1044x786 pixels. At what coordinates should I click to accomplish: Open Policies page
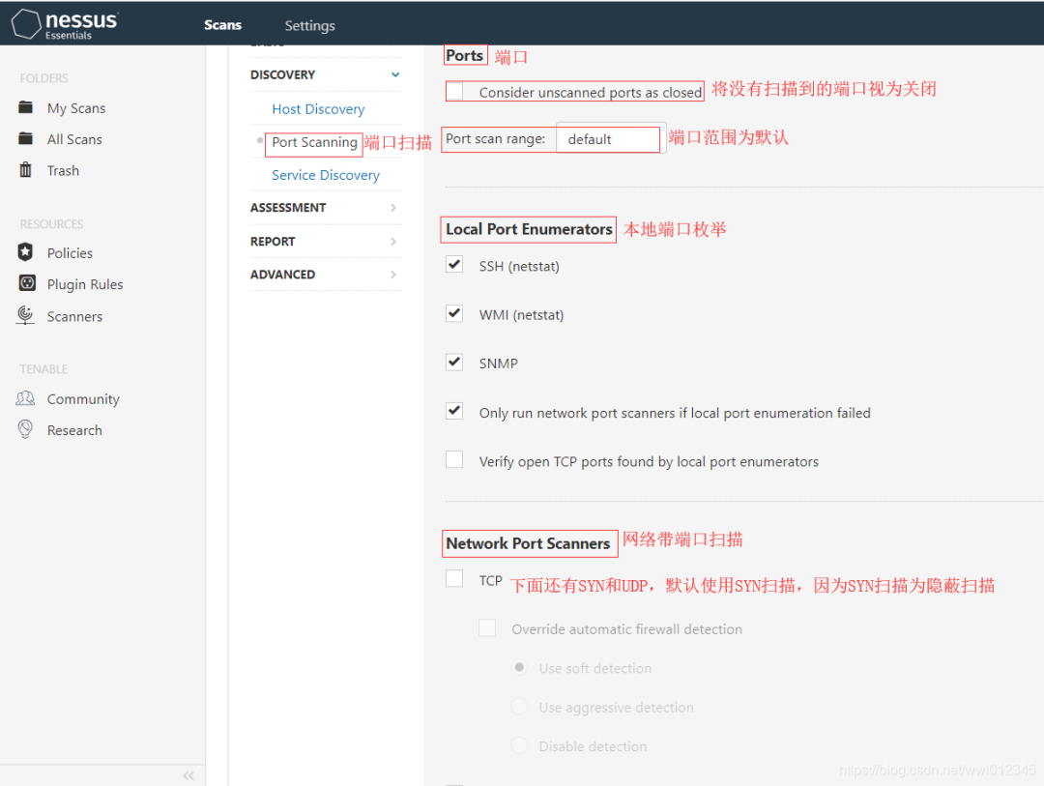click(70, 253)
